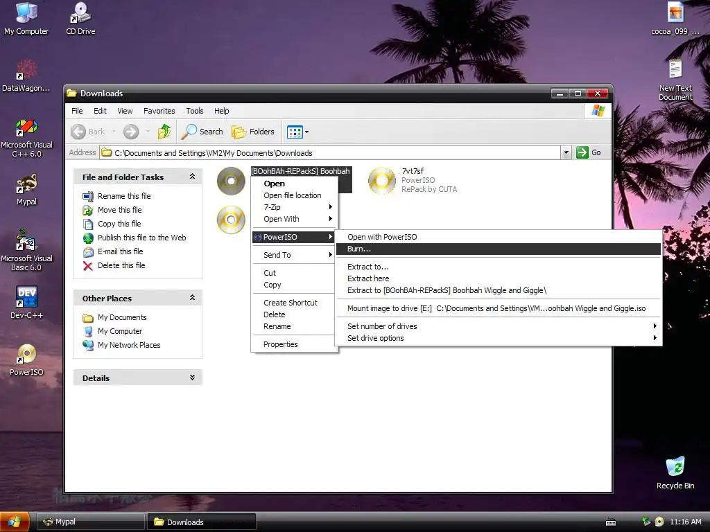The image size is (710, 532).
Task: Select the Recycle Bin icon
Action: click(x=675, y=473)
